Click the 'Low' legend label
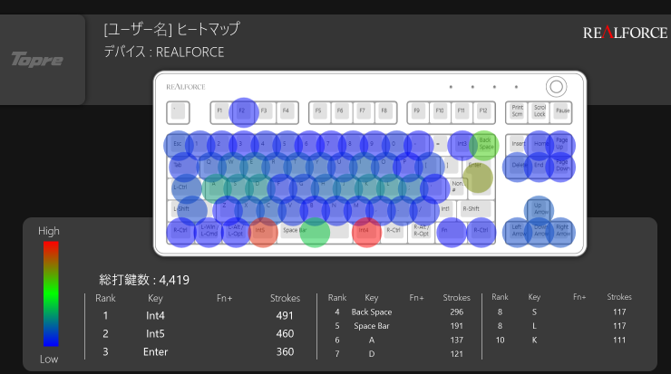Viewport: 671px width, 374px height. coord(49,359)
